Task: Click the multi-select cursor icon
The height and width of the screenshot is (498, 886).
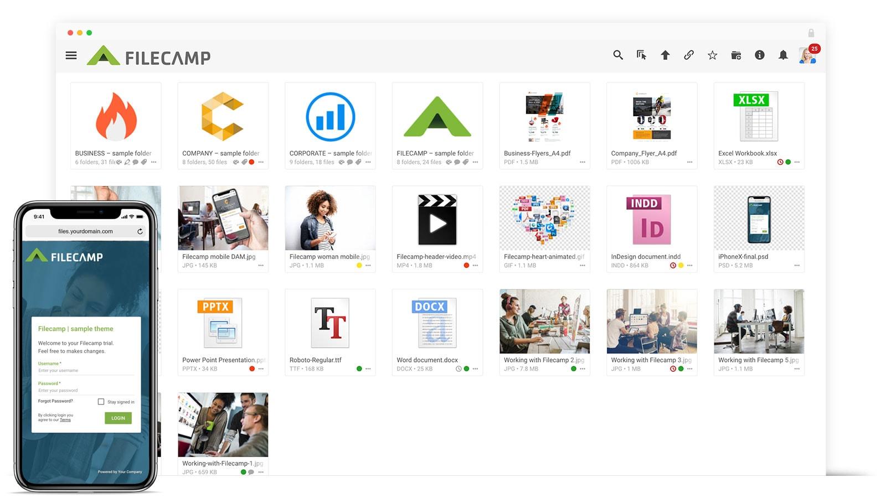Action: pyautogui.click(x=641, y=55)
